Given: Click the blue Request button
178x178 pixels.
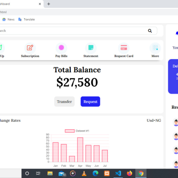Looking at the screenshot, I should point(90,102).
